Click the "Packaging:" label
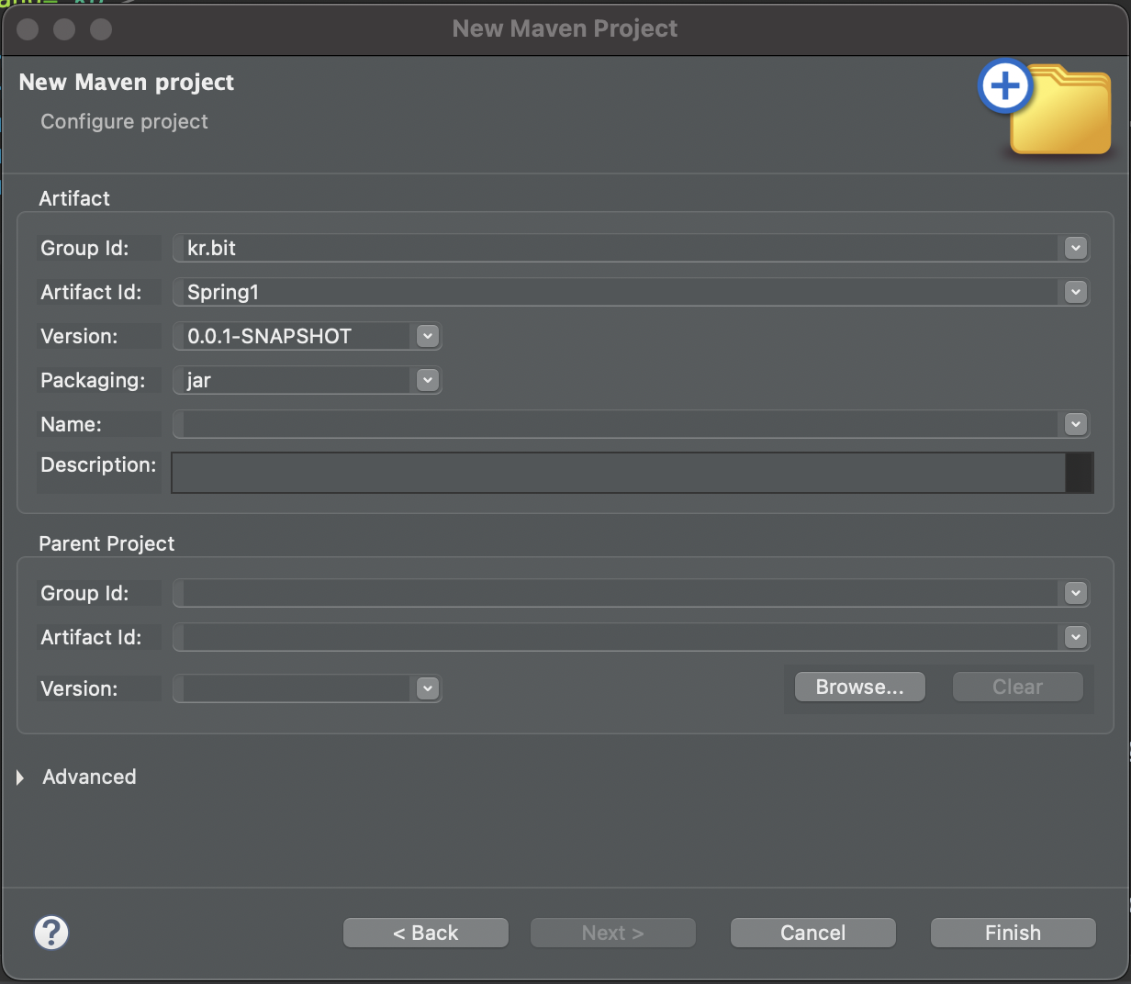The width and height of the screenshot is (1131, 984). point(93,380)
